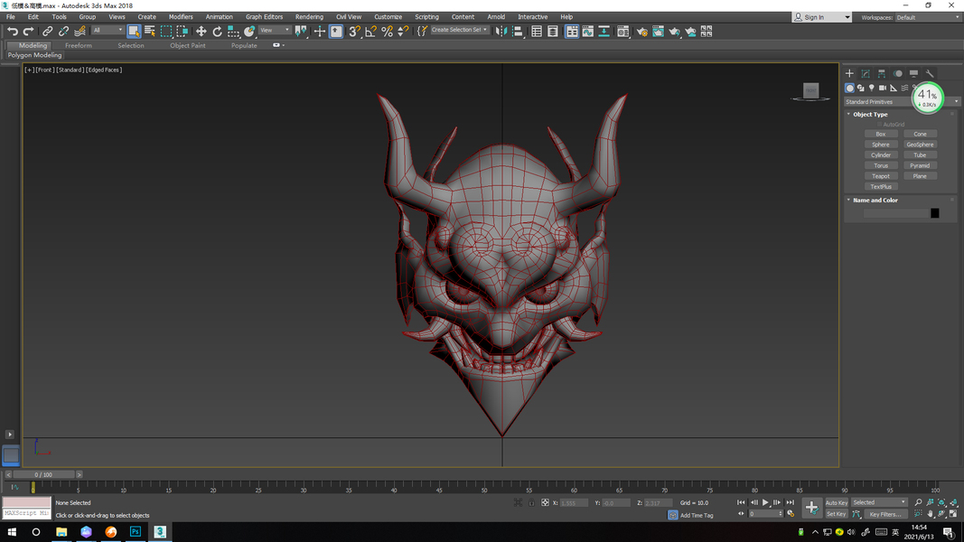This screenshot has height=542, width=964.
Task: Open the Modify command panel tab
Action: tap(866, 73)
